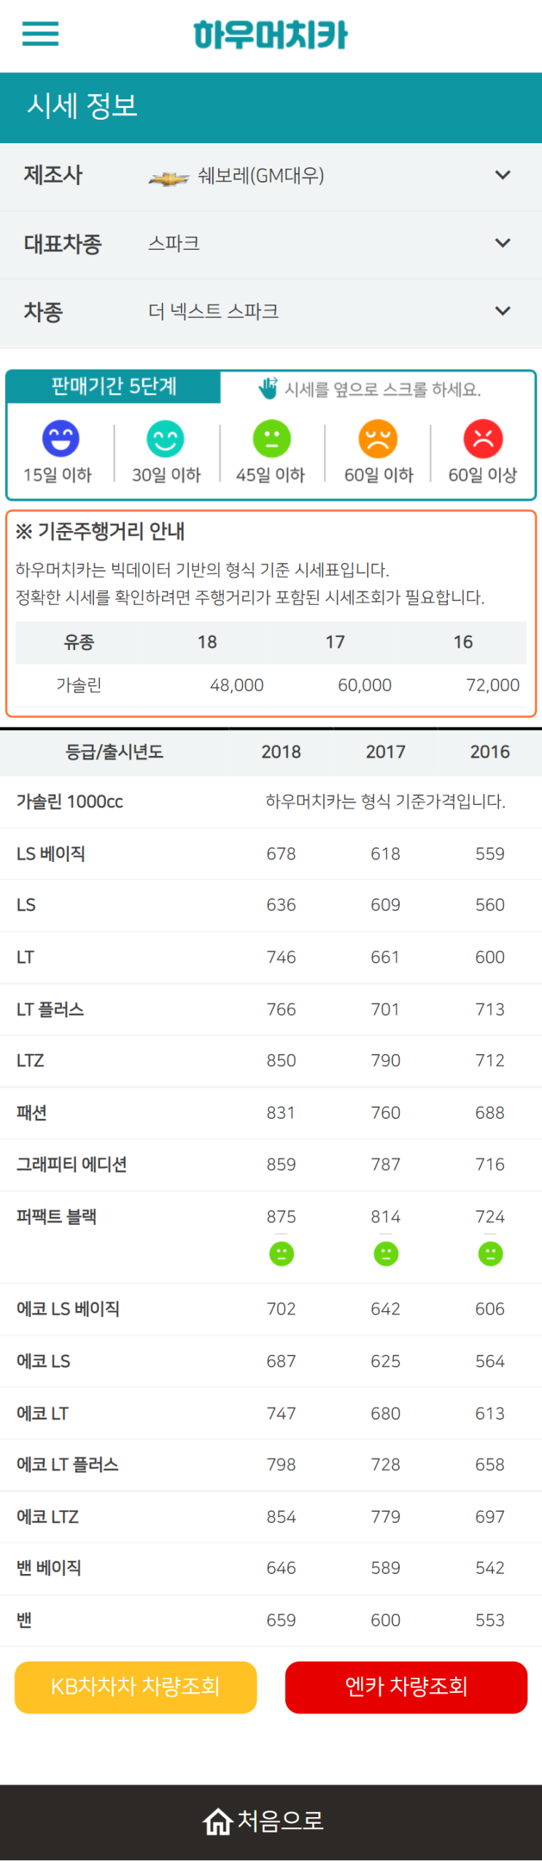Tap the 하우머치카 logo

coord(271,34)
